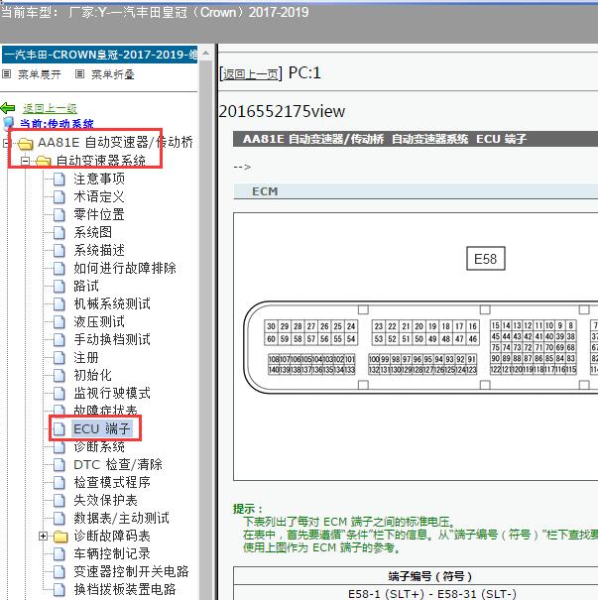
Task: Open the 变速器控制开关电路 tree item
Action: point(131,571)
